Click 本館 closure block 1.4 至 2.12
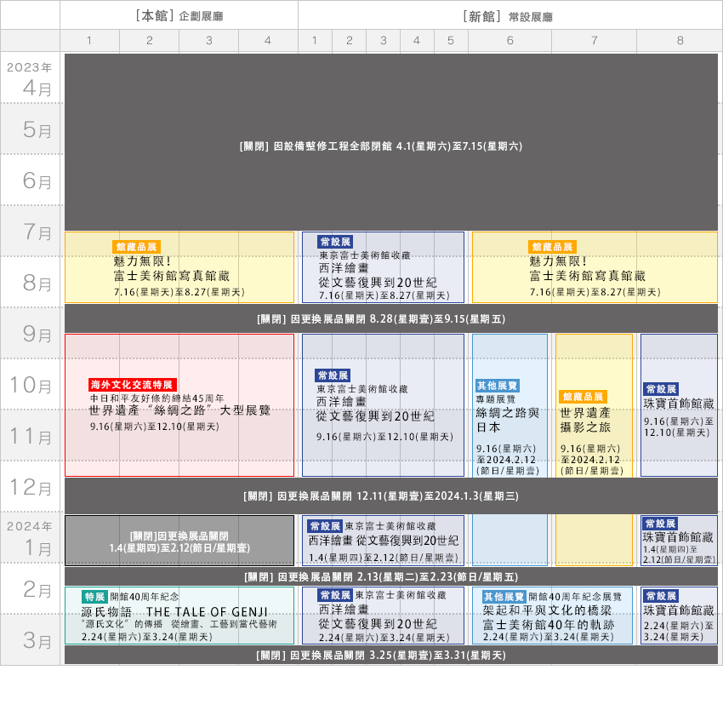Viewport: 723px width, 716px height. click(179, 541)
